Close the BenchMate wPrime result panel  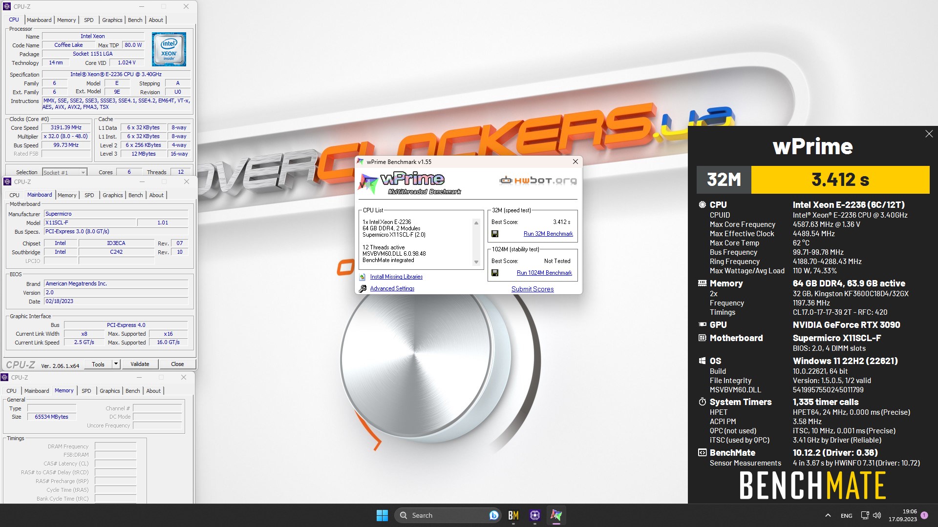(929, 134)
